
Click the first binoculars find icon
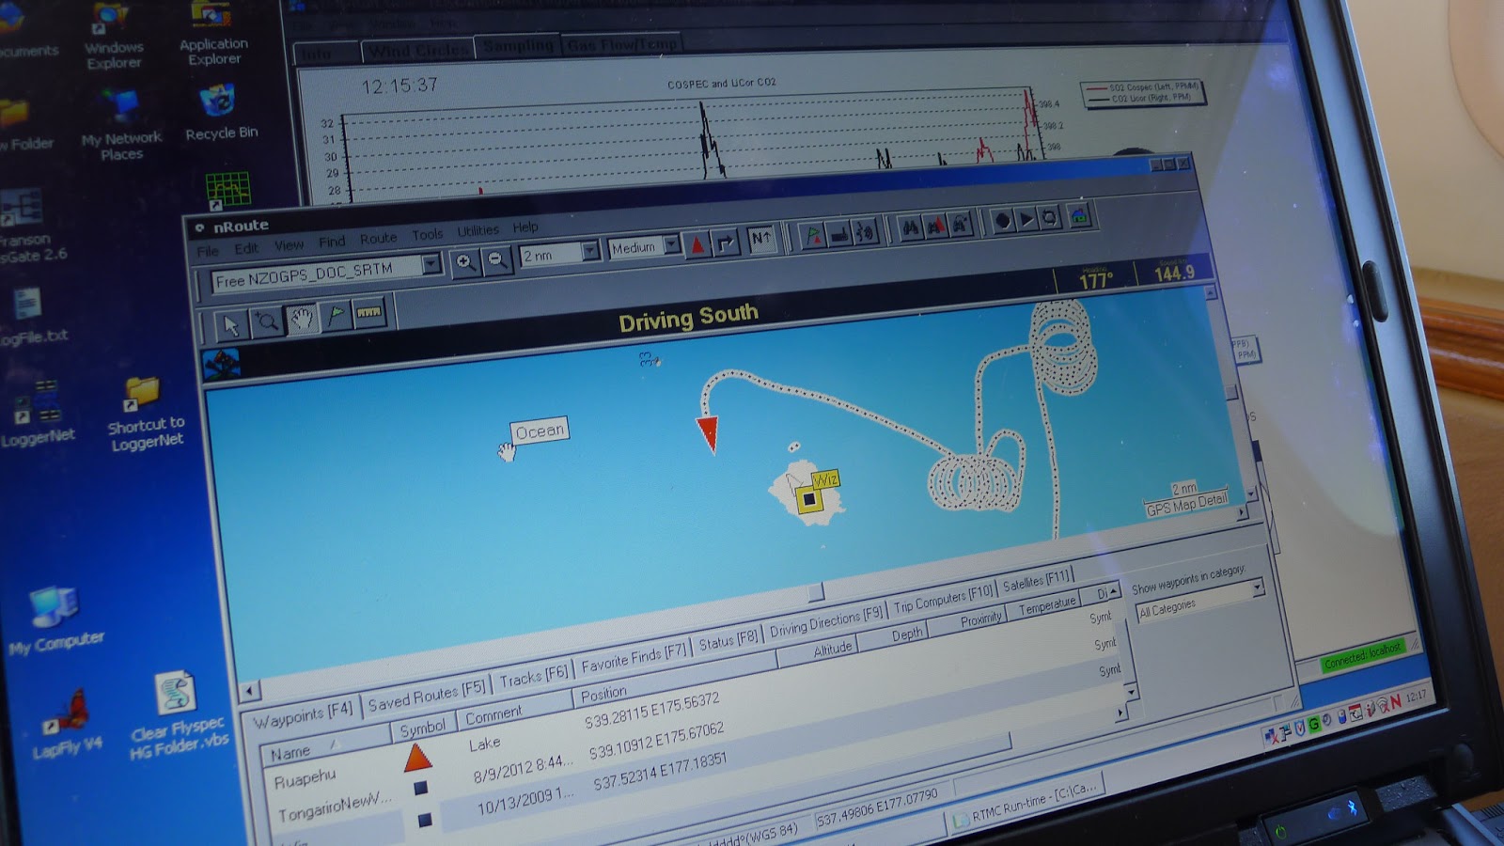click(x=911, y=228)
